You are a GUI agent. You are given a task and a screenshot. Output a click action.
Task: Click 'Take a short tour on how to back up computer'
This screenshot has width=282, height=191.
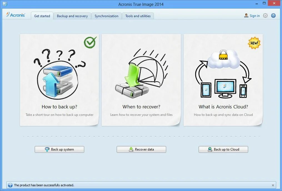point(59,115)
